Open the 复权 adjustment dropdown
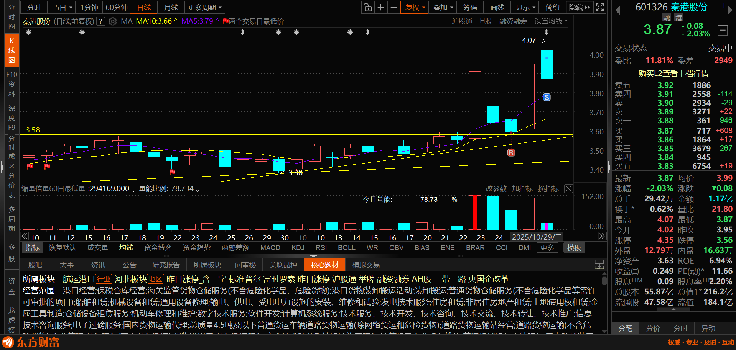The height and width of the screenshot is (350, 736). pyautogui.click(x=415, y=7)
